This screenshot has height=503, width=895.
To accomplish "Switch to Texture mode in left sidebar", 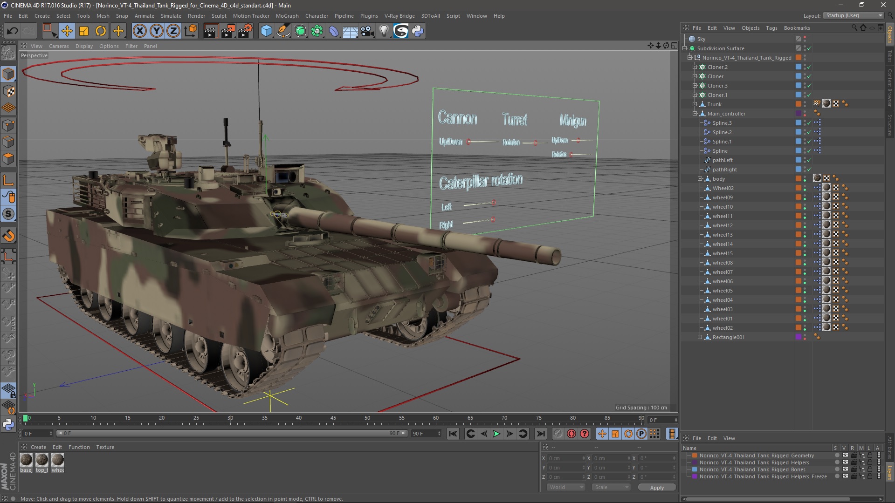I will pos(8,91).
